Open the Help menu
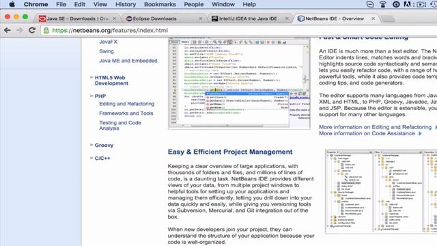This screenshot has width=437, height=246. click(x=249, y=4)
